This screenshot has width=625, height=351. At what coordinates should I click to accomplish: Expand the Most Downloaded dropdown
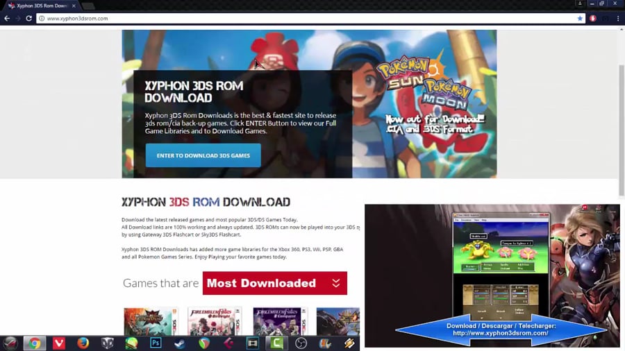(274, 283)
